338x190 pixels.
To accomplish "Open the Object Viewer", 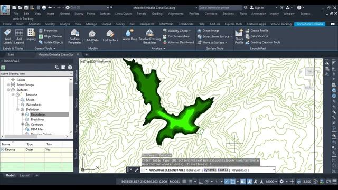I will point(51,36).
